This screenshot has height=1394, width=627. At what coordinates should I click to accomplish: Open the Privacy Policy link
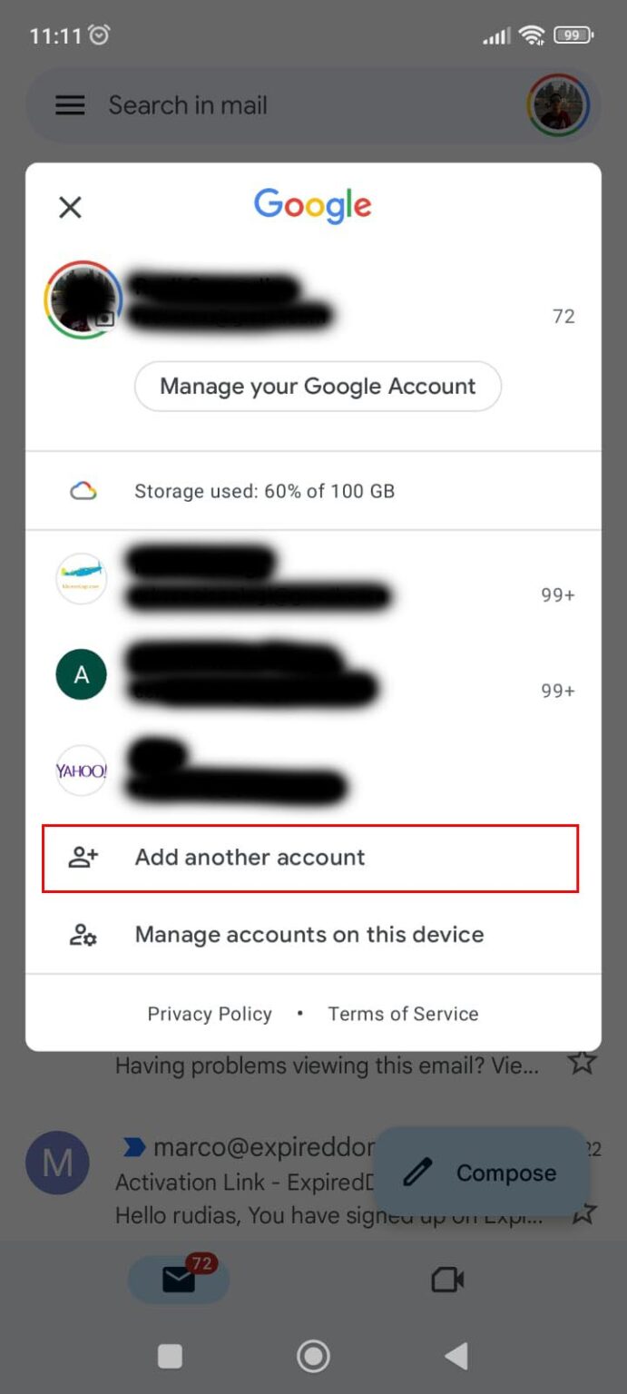pos(209,1014)
